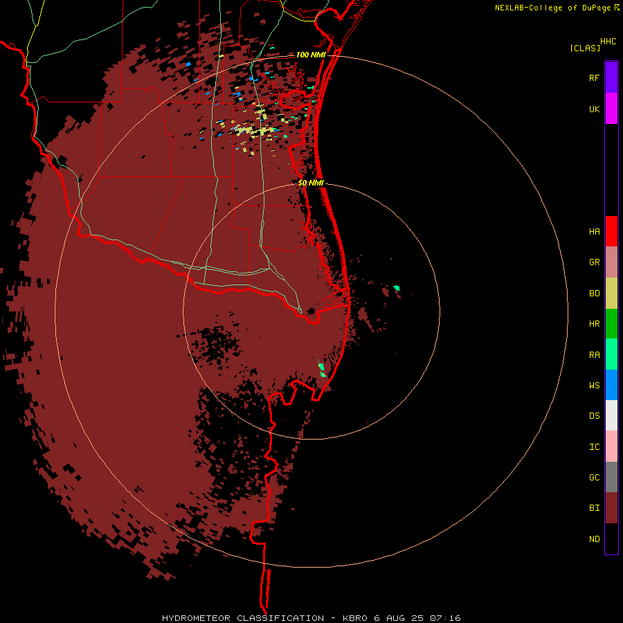Click the BD yellow legend swatch
This screenshot has height=623, width=623.
[611, 294]
